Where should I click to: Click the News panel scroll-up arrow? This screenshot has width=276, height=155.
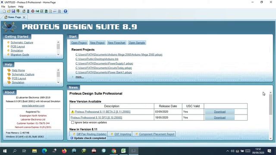pos(270,93)
